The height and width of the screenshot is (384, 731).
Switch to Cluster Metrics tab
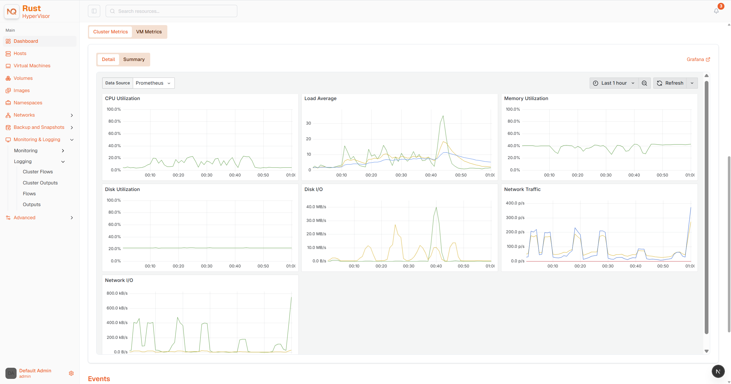click(111, 32)
